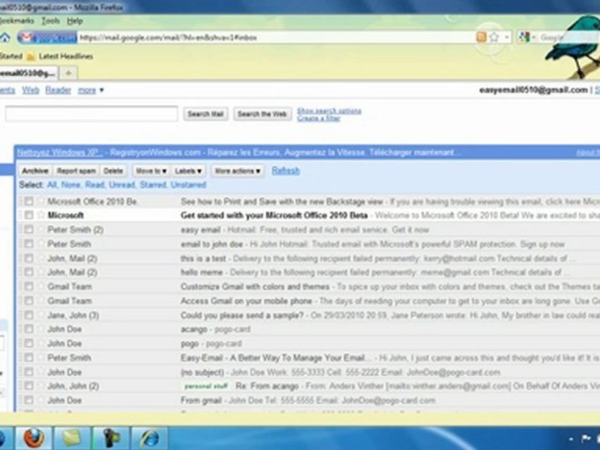Click the Firefox home icon
The height and width of the screenshot is (450, 600).
pyautogui.click(x=4, y=37)
